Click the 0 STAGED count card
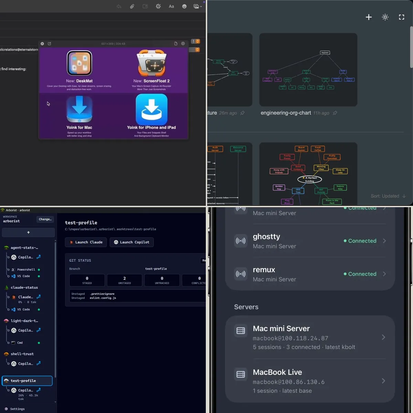The image size is (413, 413). (x=87, y=280)
